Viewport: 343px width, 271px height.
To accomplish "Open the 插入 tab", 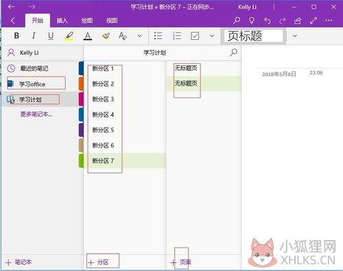I will point(62,21).
